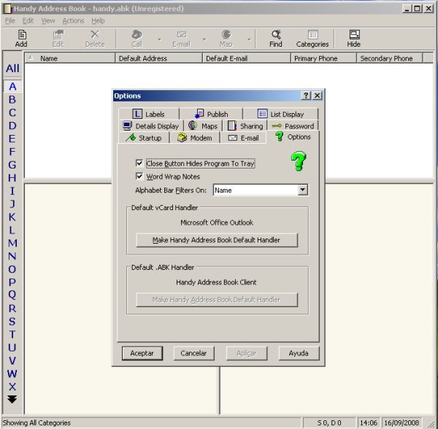The image size is (438, 429).
Task: Open Find from the toolbar
Action: [x=276, y=39]
